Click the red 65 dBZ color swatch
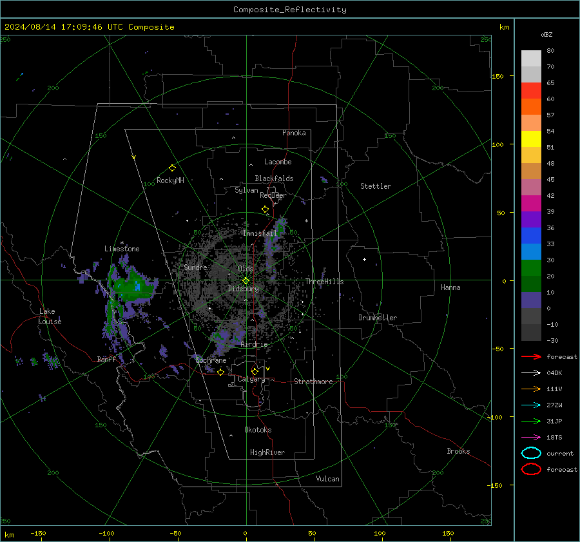 531,91
